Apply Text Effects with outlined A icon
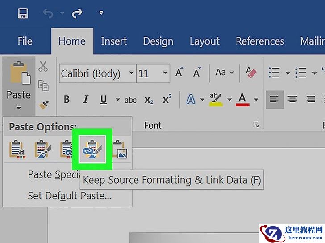 click(x=191, y=99)
